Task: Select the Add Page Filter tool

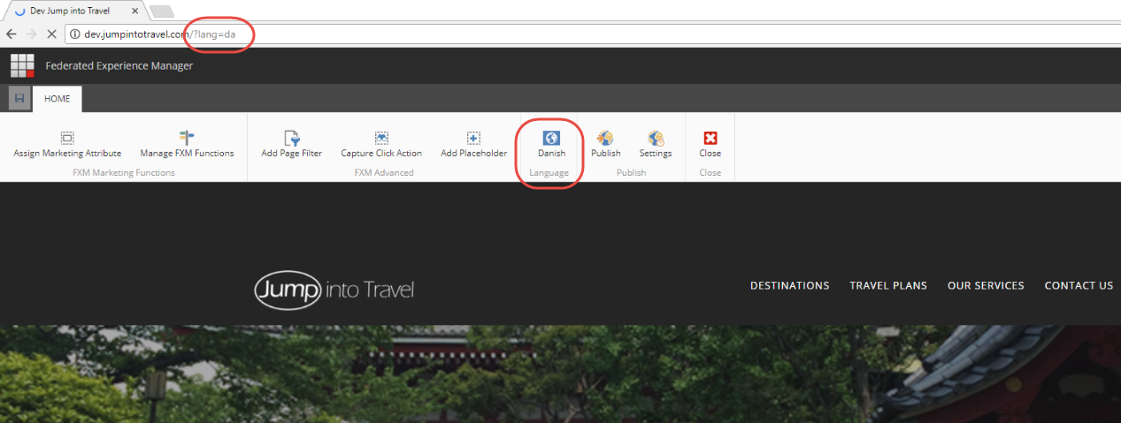Action: tap(291, 139)
